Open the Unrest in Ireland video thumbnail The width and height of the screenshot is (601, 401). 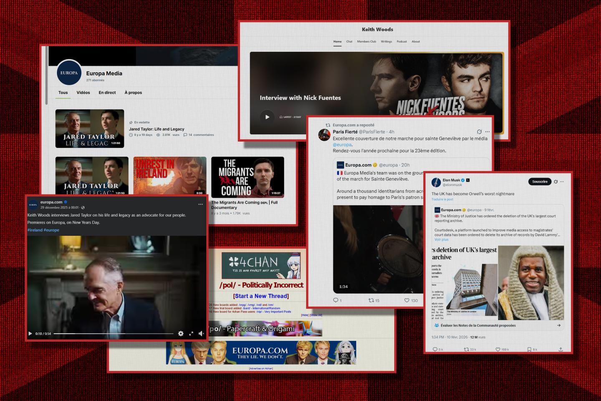point(170,176)
